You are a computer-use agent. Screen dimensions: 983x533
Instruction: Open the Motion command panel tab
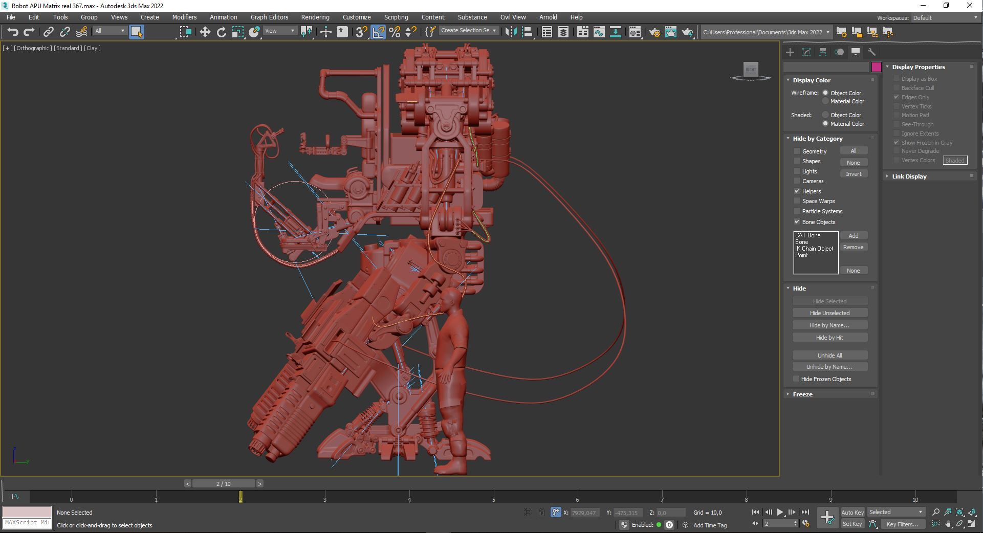[x=839, y=52]
